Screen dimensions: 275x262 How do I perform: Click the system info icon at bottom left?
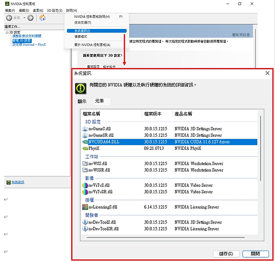tap(8, 182)
